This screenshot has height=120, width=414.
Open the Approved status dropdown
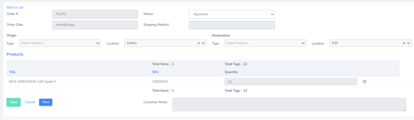pos(232,14)
